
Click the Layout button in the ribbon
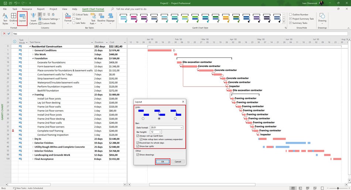(22, 19)
